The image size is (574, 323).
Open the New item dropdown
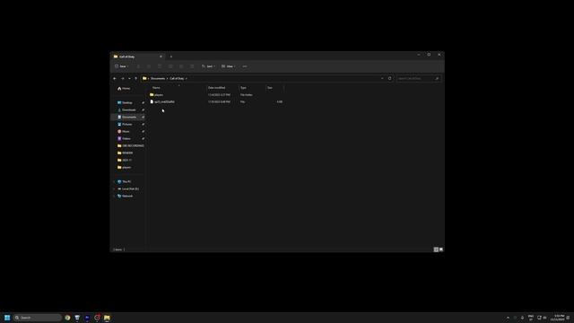click(121, 66)
